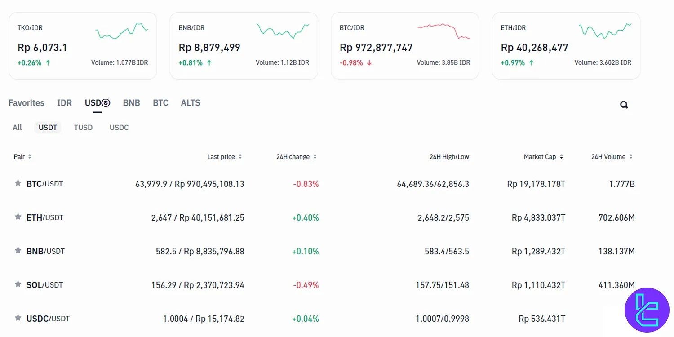Favorite the SOL/USDT pair star
The image size is (674, 337).
18,284
